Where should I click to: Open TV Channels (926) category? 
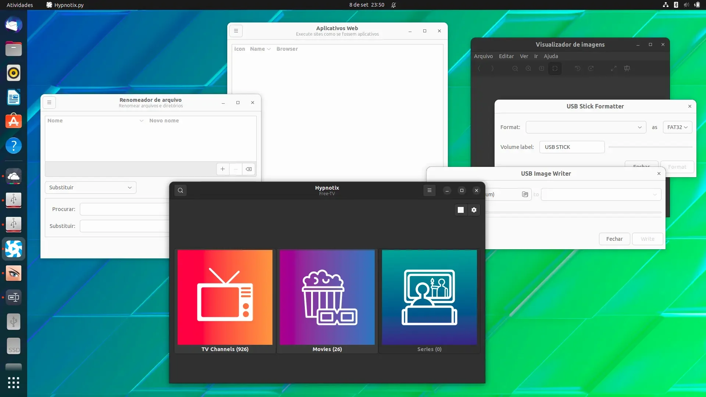coord(225,301)
